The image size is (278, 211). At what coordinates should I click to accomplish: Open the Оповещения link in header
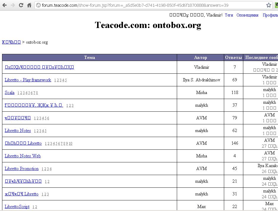247,15
